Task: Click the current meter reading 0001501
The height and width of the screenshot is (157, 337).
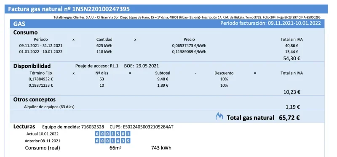Action: point(112,134)
